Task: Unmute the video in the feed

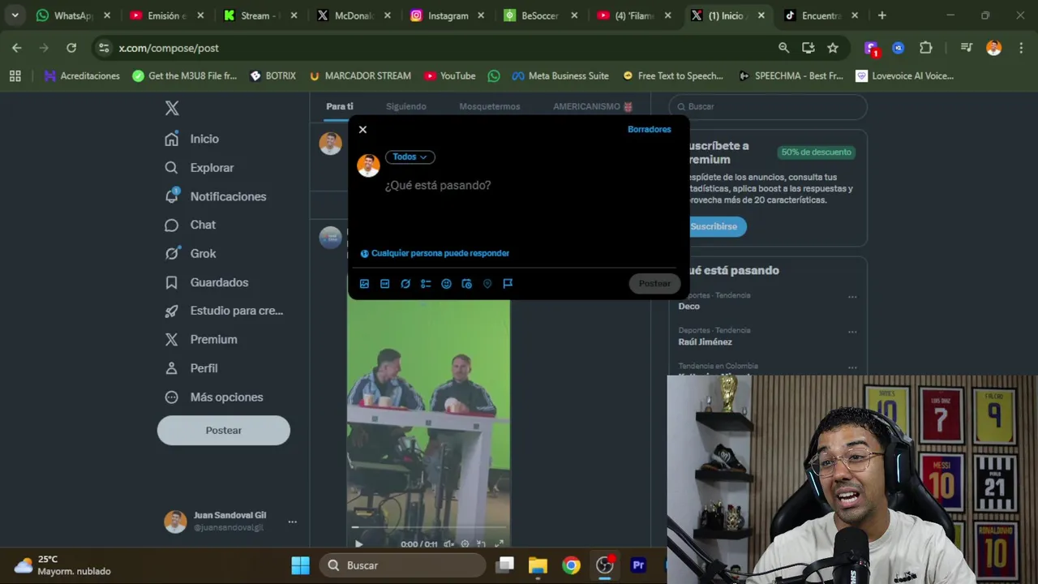Action: (448, 544)
